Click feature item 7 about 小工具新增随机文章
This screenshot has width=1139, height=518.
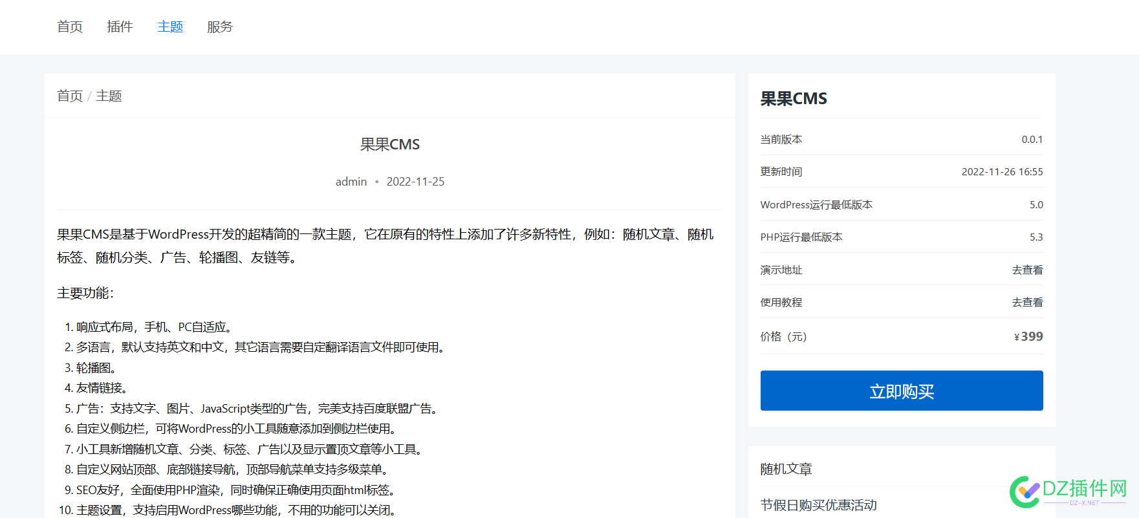click(249, 449)
